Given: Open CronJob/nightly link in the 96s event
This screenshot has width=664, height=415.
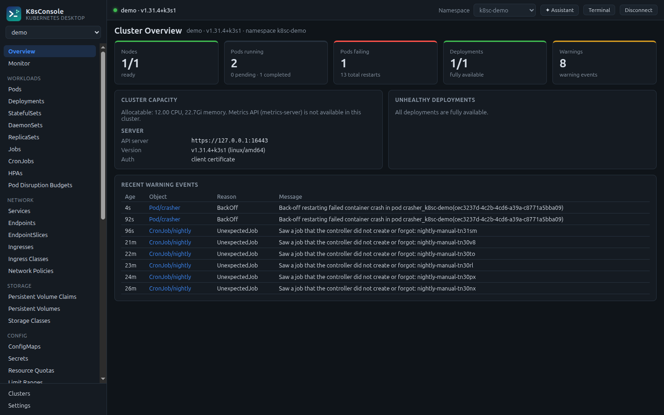Looking at the screenshot, I should [170, 231].
